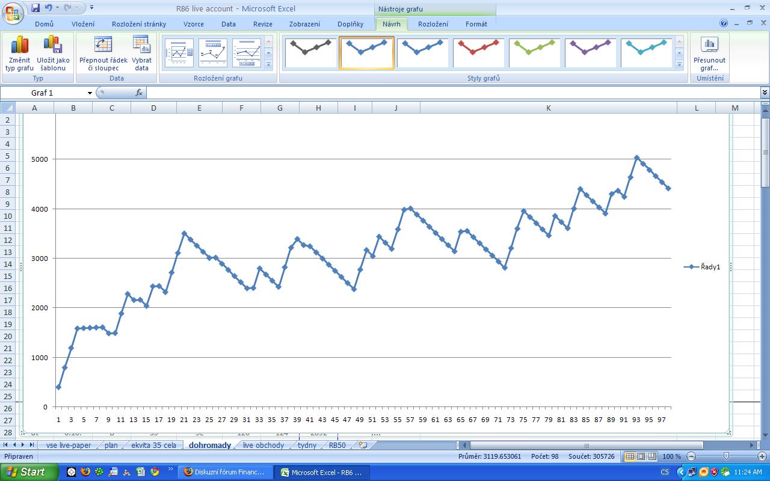Choose the third chart layout thumbnail
This screenshot has width=770, height=481.
pyautogui.click(x=247, y=53)
